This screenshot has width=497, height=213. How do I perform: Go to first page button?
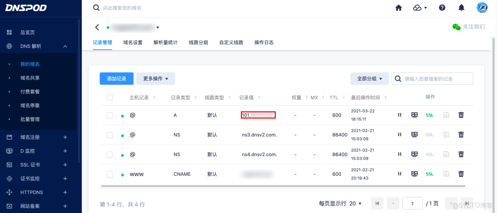(377, 203)
